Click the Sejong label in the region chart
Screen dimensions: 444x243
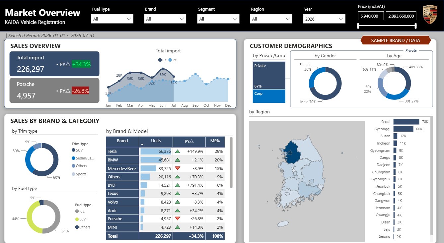[385, 237]
